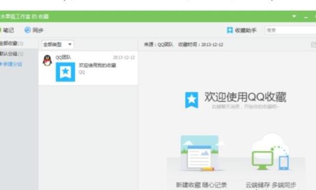Open the 全部类型 filter dropdown

pyautogui.click(x=58, y=44)
